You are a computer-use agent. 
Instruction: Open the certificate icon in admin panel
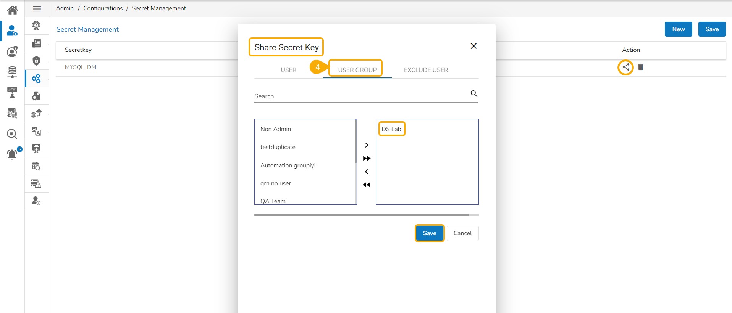[x=36, y=149]
